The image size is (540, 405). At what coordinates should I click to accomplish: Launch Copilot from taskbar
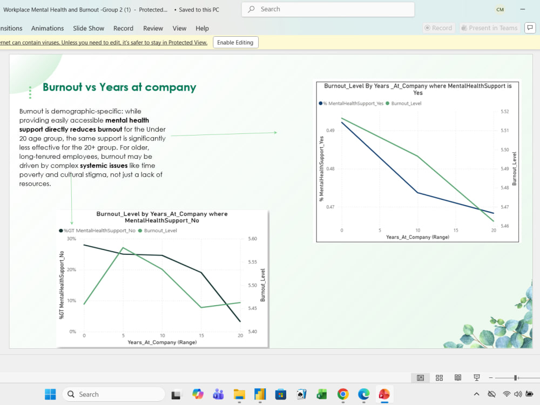coord(198,394)
